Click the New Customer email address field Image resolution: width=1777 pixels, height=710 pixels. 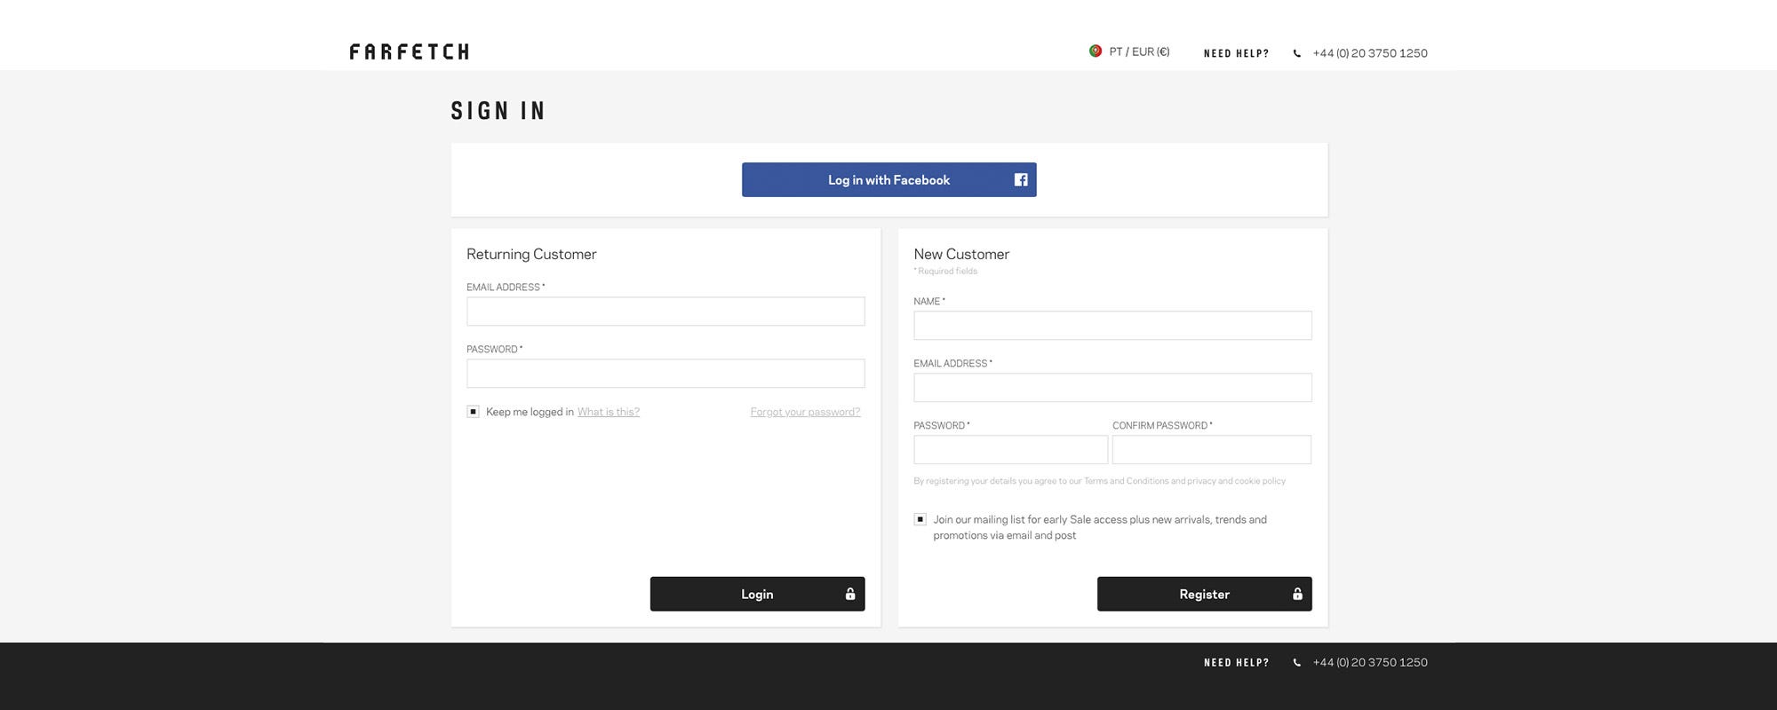pyautogui.click(x=1112, y=388)
